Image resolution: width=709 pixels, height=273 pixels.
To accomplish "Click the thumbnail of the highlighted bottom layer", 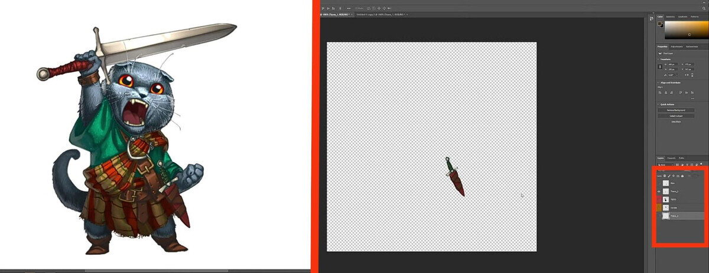I will pyautogui.click(x=665, y=216).
